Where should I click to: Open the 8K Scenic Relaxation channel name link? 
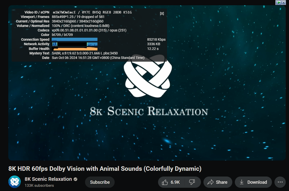(48, 179)
